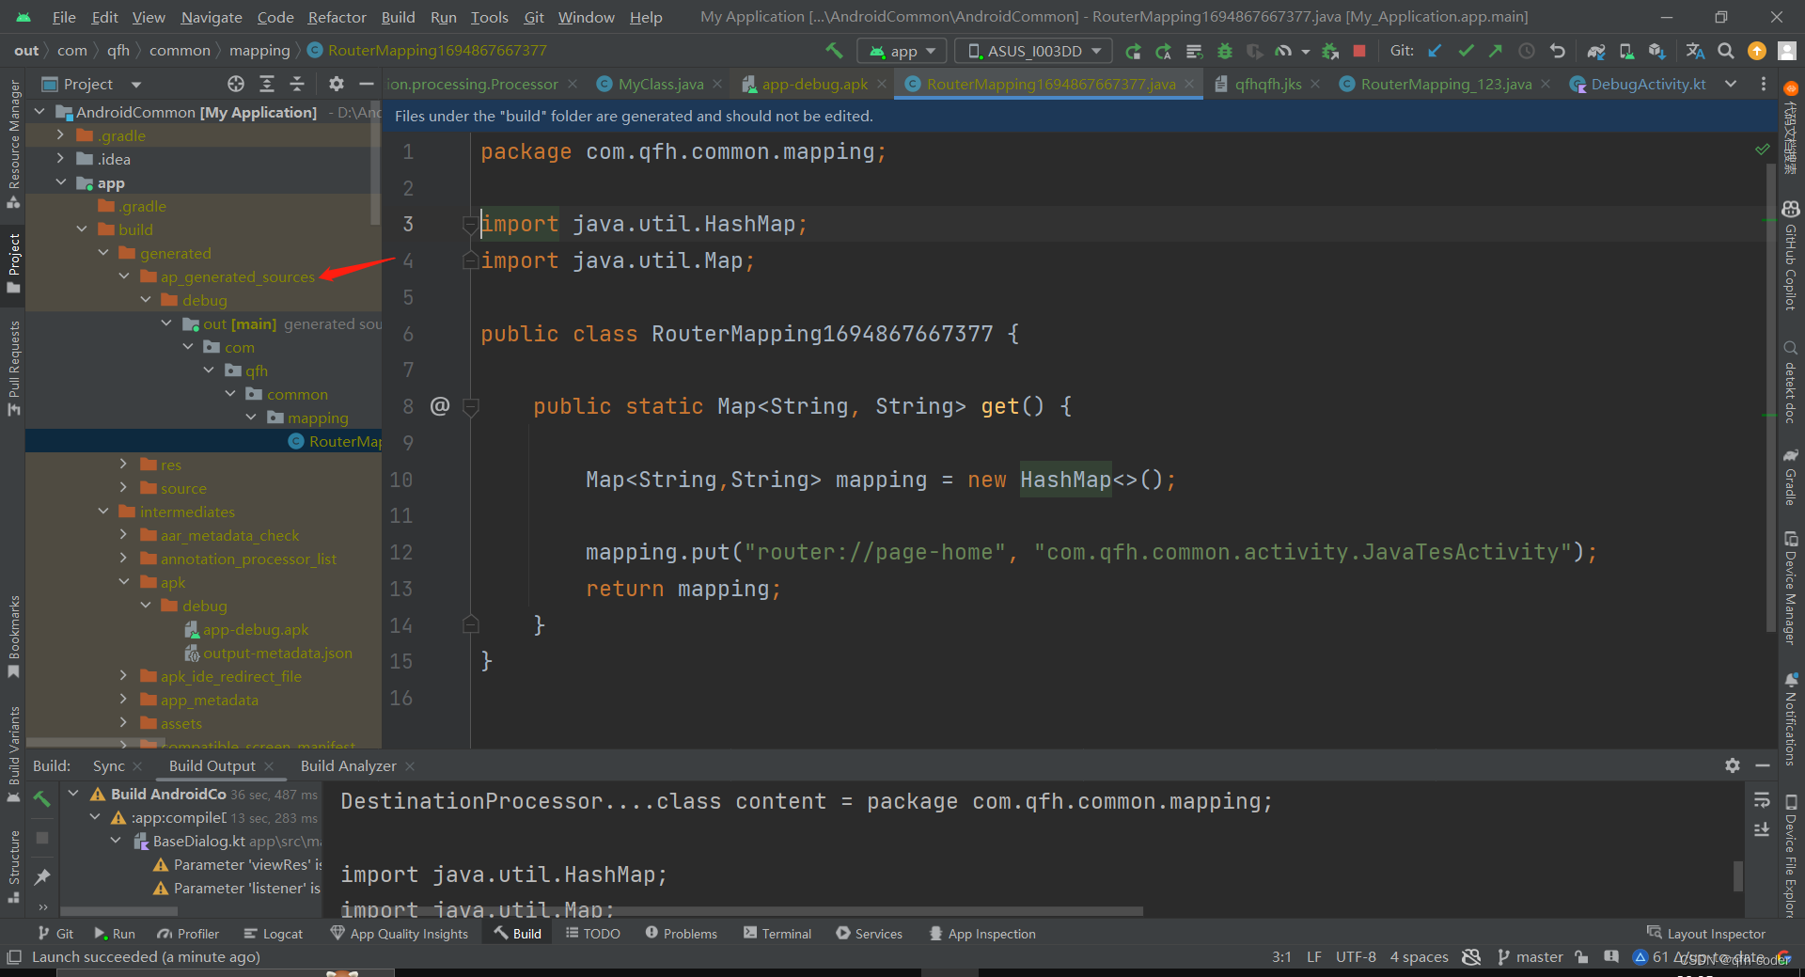This screenshot has width=1805, height=977.
Task: Click the Git Push arrow icon
Action: [x=1496, y=51]
